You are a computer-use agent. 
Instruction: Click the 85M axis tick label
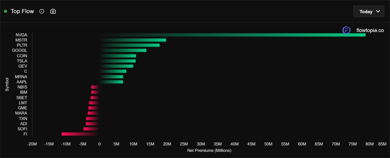tap(382, 144)
